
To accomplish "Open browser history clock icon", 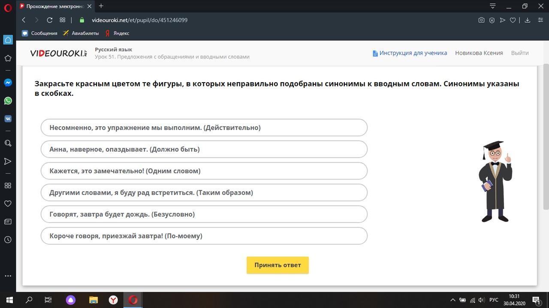I will point(8,240).
